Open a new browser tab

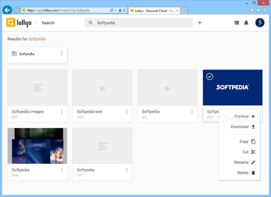[184, 11]
